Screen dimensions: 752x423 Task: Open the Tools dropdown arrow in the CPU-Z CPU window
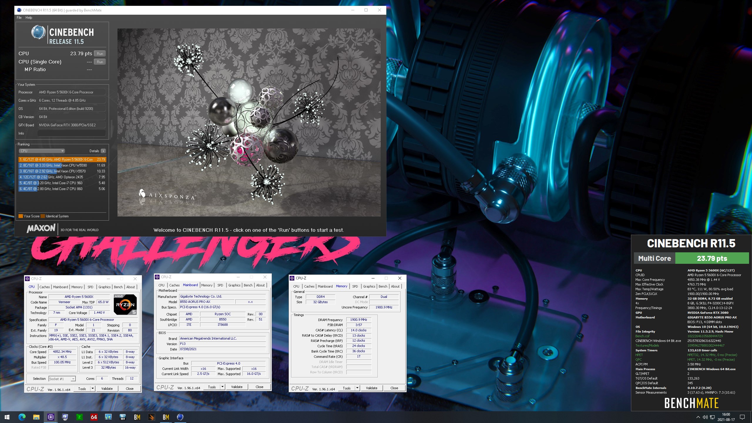coord(93,389)
